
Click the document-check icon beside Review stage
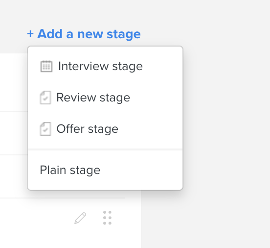point(45,98)
